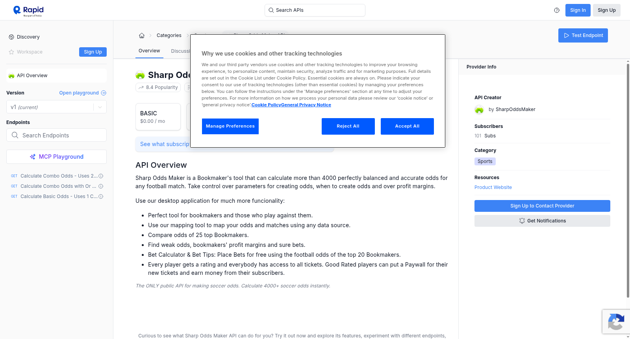Click the header Sign Up button
The width and height of the screenshot is (630, 339).
tap(607, 10)
